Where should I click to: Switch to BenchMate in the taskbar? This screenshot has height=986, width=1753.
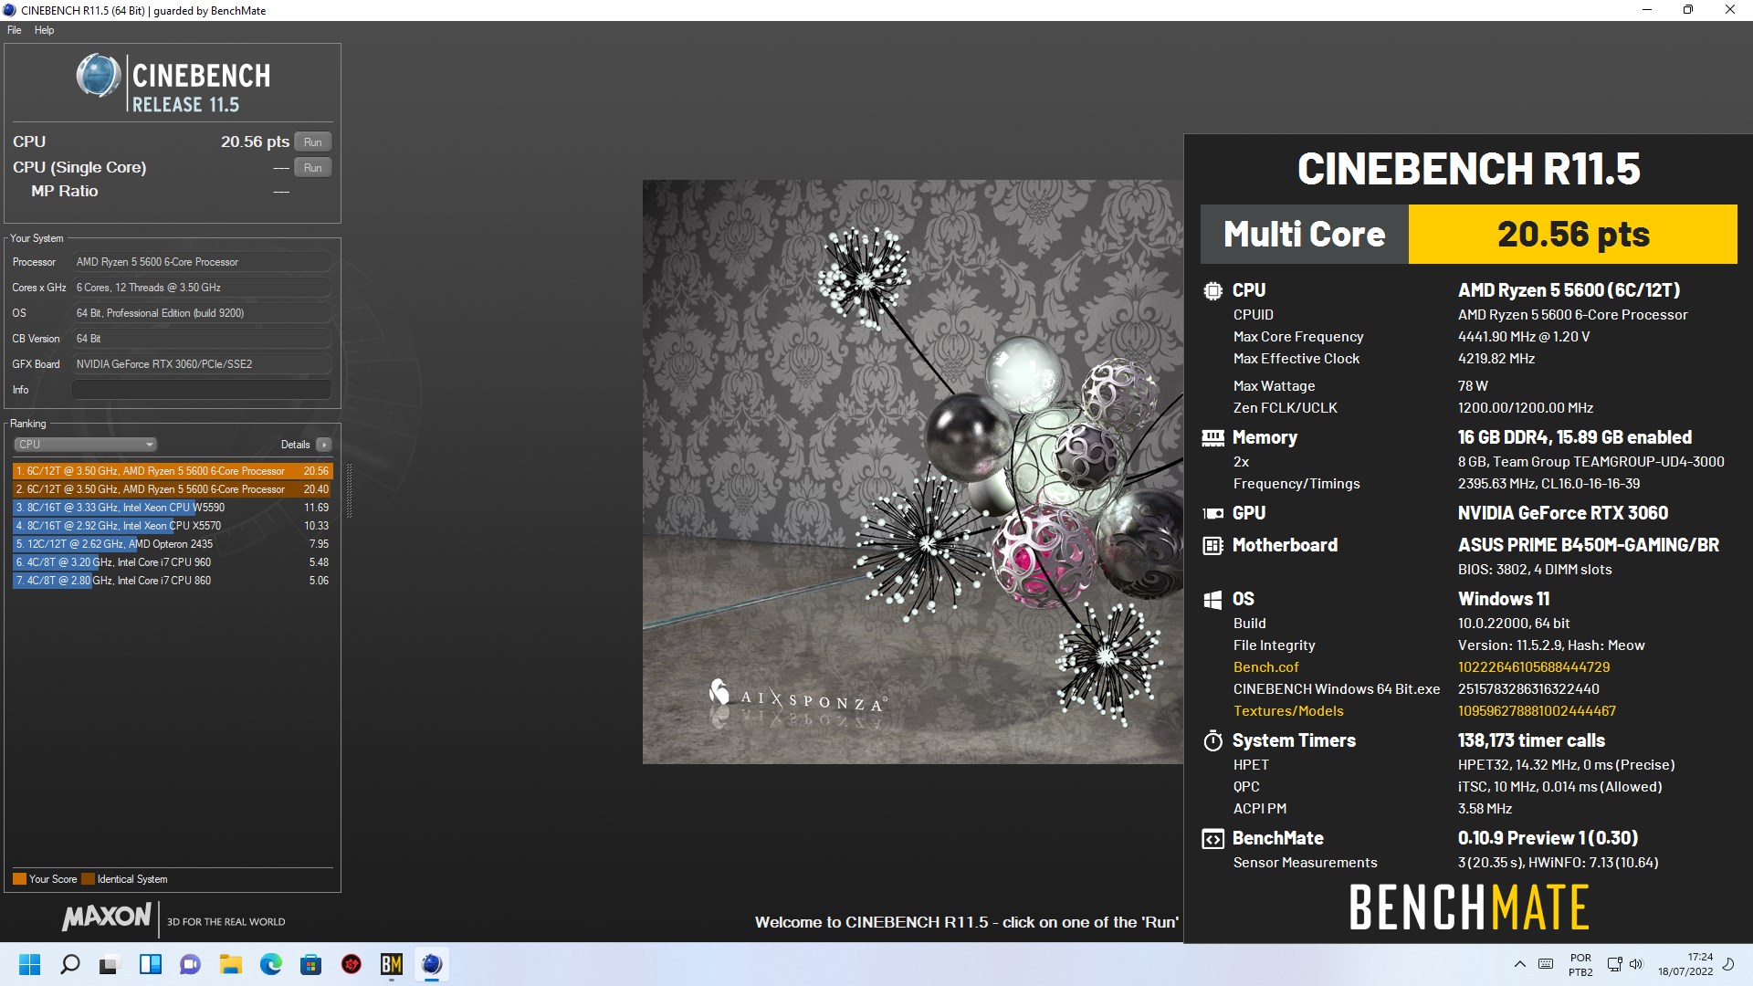coord(392,964)
